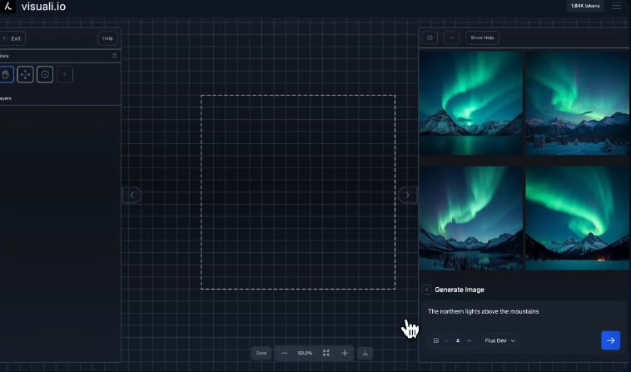Zoom out with the minus icon
The height and width of the screenshot is (372, 631).
[284, 353]
